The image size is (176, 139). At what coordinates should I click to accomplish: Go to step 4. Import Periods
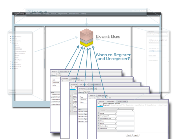(x=139, y=105)
